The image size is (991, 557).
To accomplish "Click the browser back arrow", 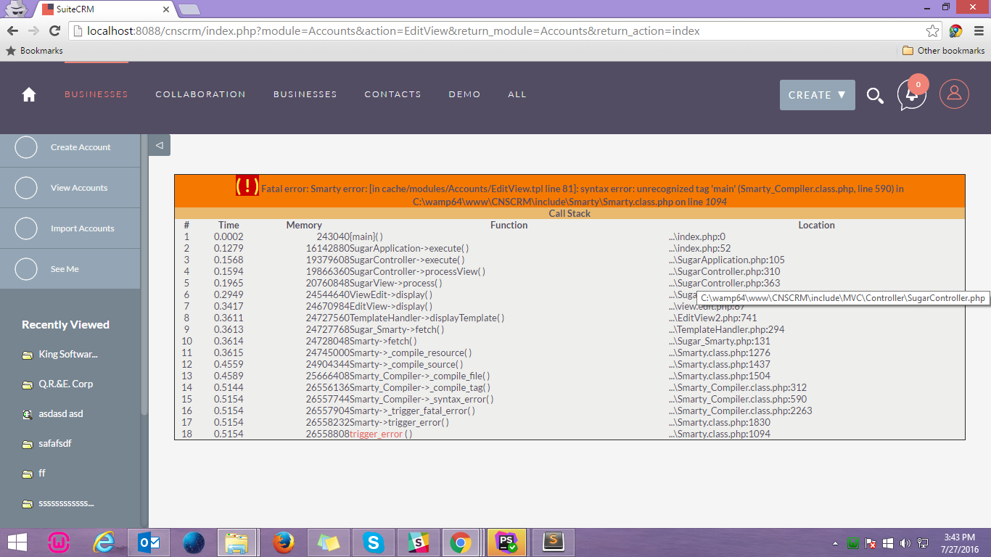I will (12, 30).
